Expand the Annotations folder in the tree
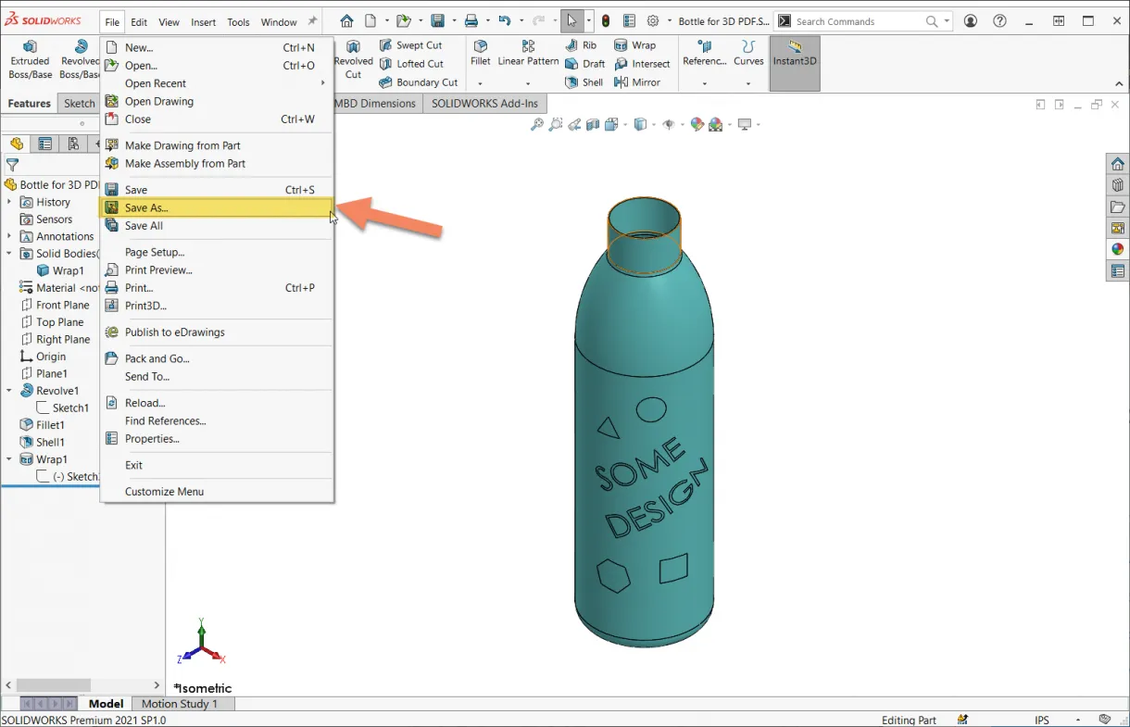Image resolution: width=1130 pixels, height=727 pixels. [x=11, y=236]
